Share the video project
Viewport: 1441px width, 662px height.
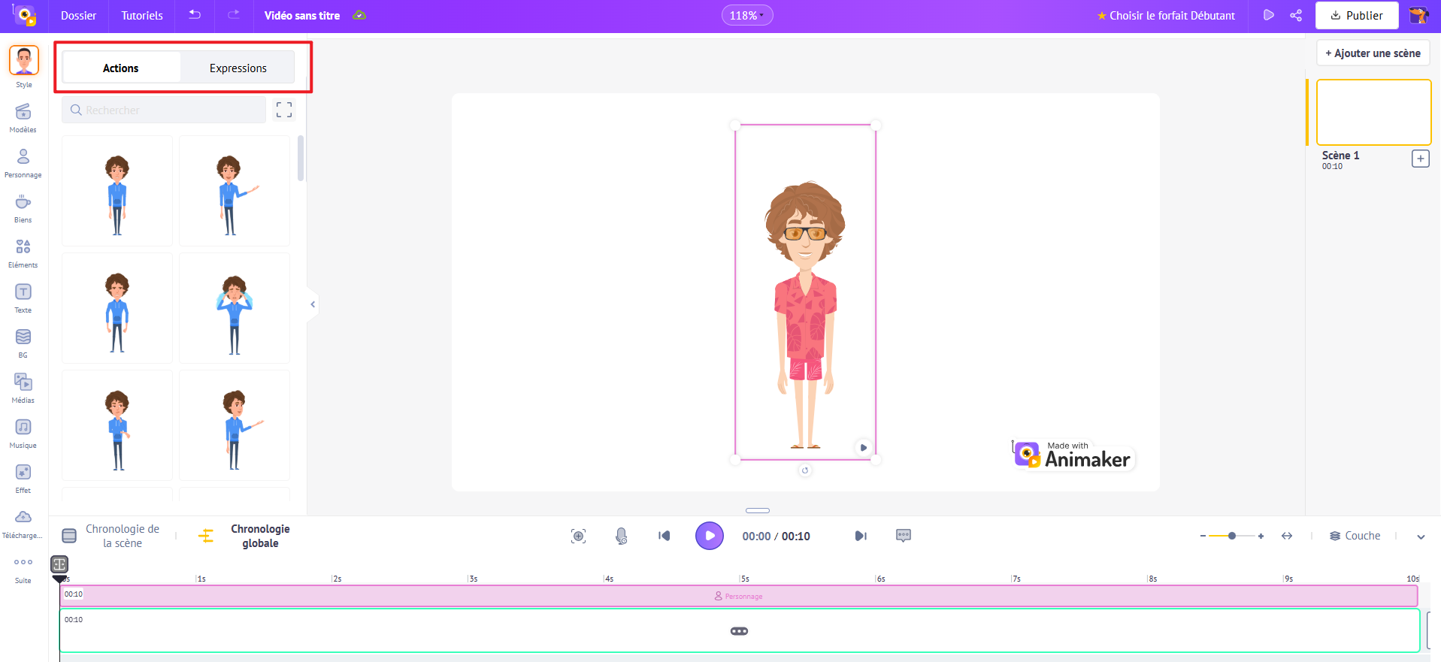[1296, 15]
